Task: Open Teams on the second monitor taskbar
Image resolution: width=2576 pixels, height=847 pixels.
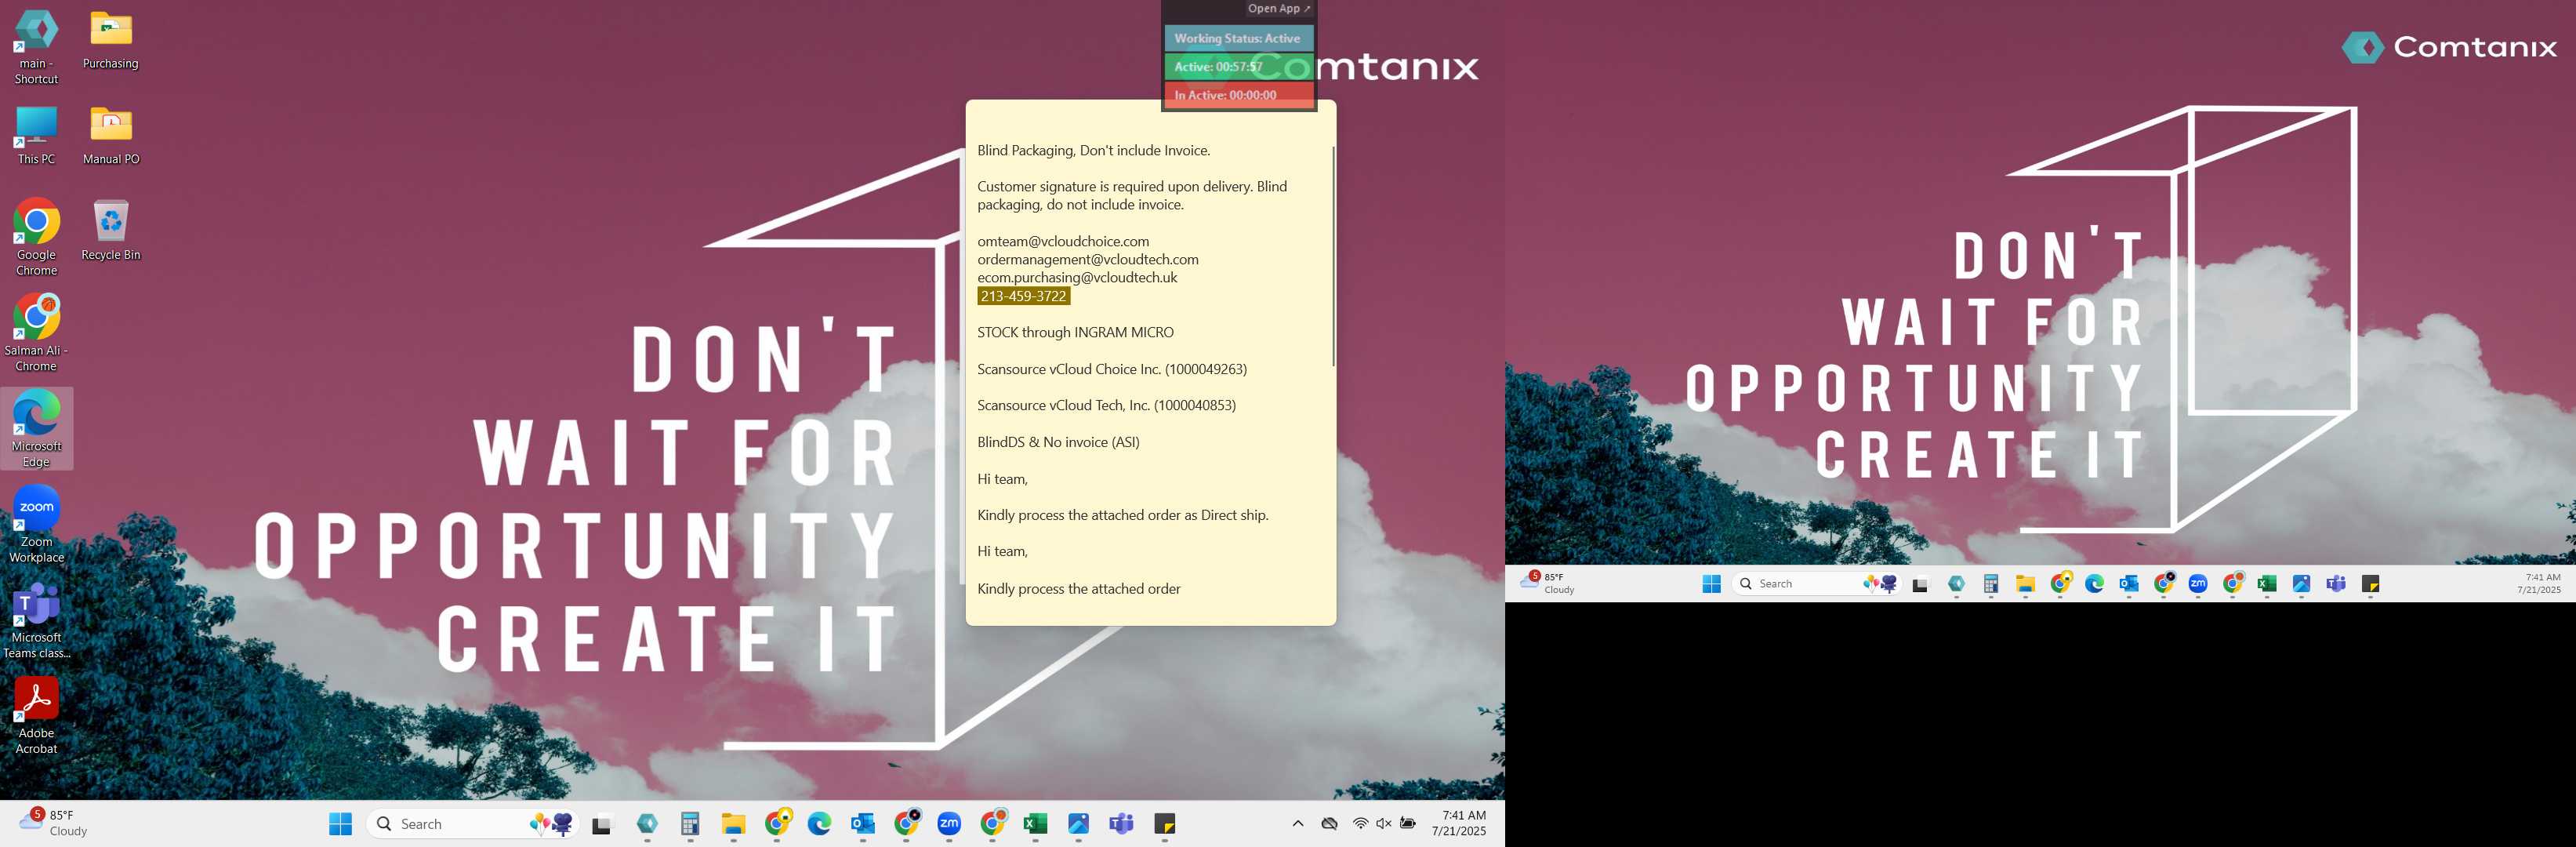Action: click(x=2336, y=584)
